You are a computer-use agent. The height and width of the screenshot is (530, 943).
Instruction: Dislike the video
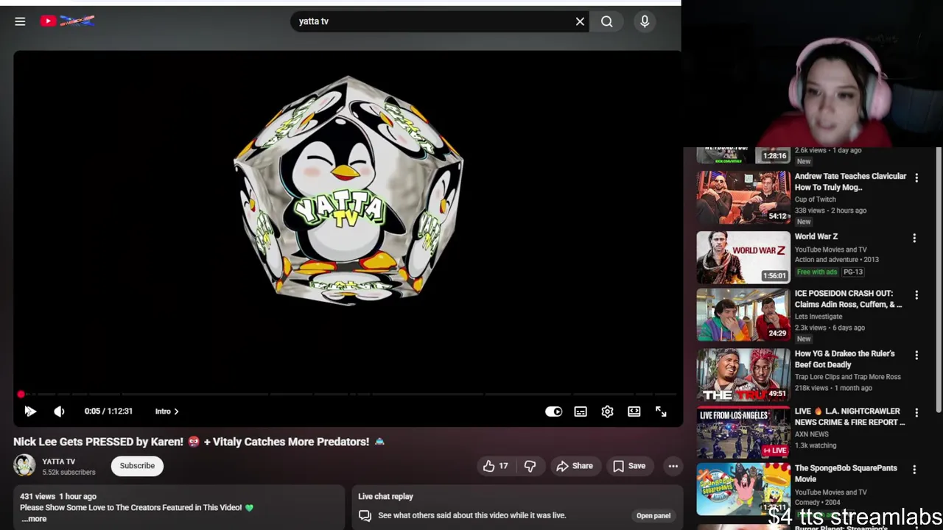click(x=530, y=466)
